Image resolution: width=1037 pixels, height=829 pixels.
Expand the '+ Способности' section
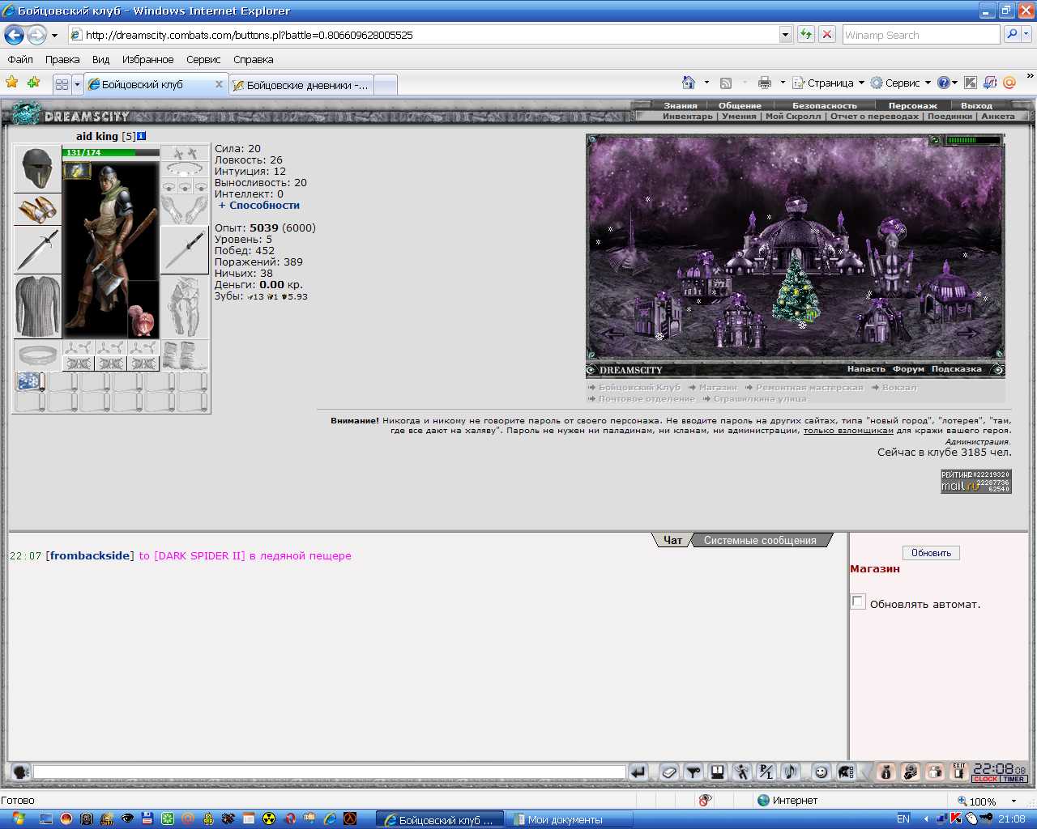coord(259,205)
